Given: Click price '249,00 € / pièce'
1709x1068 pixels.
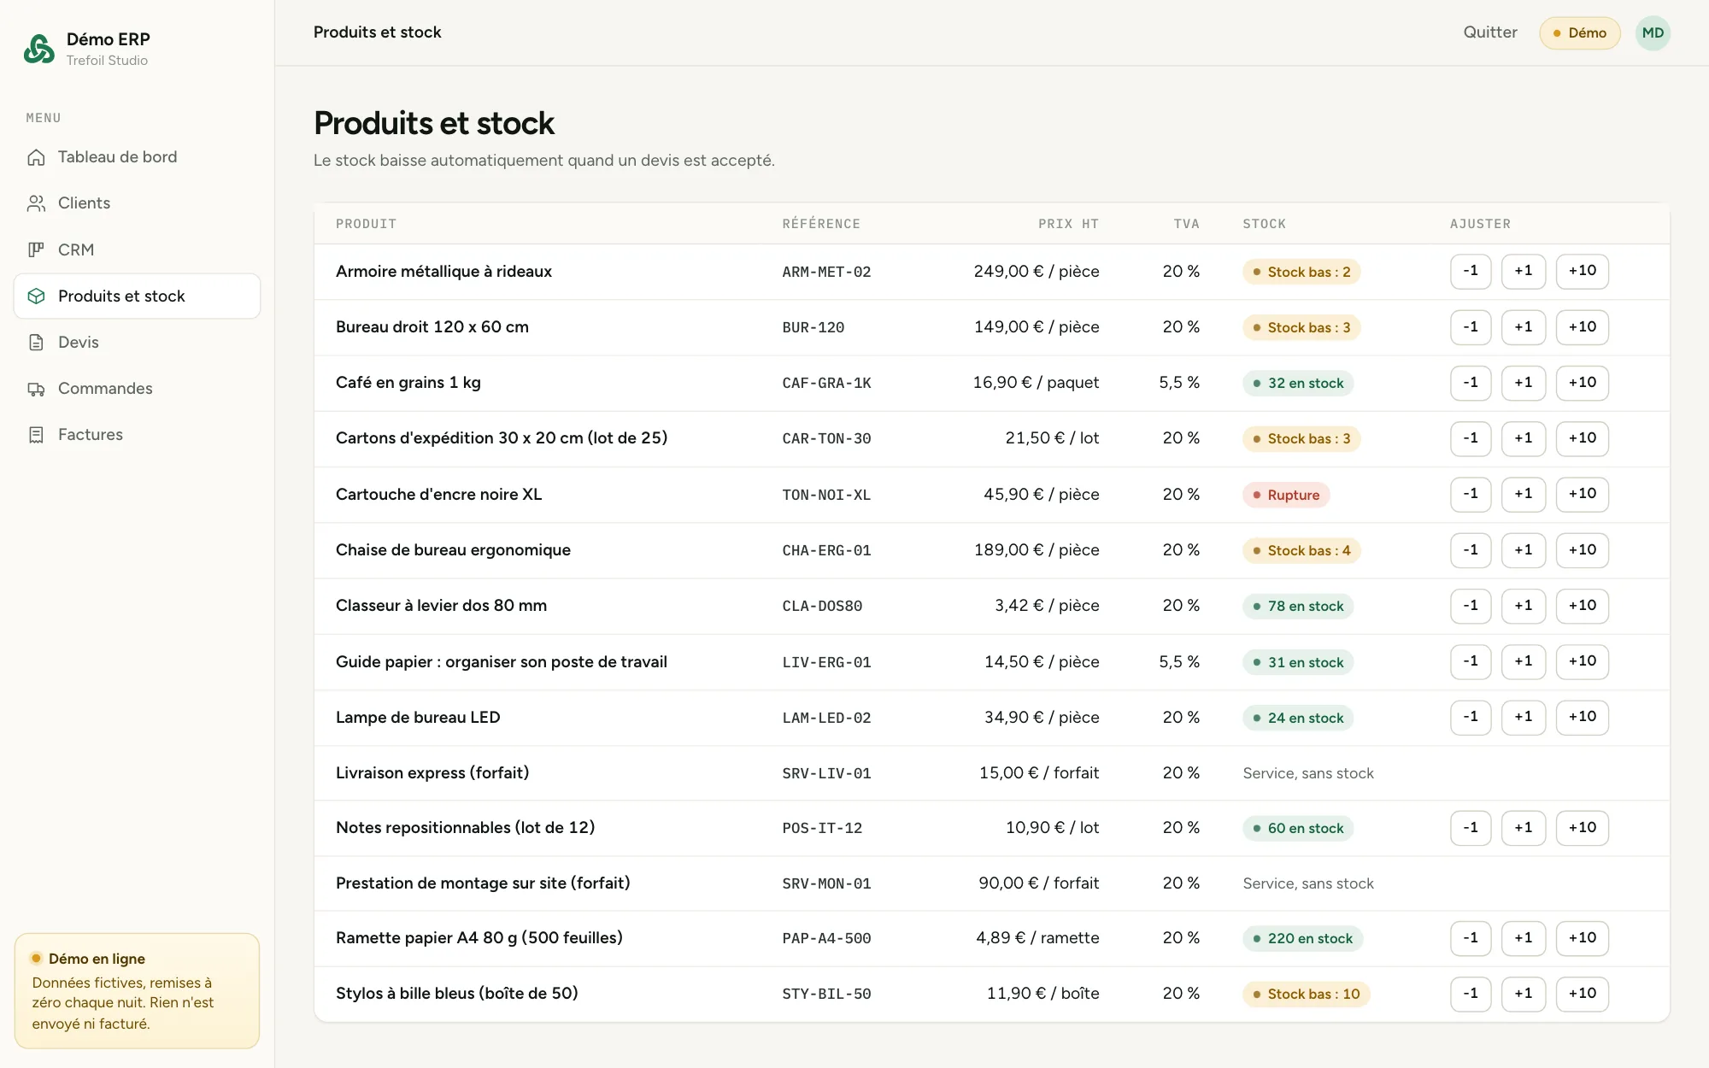Looking at the screenshot, I should pos(1037,271).
